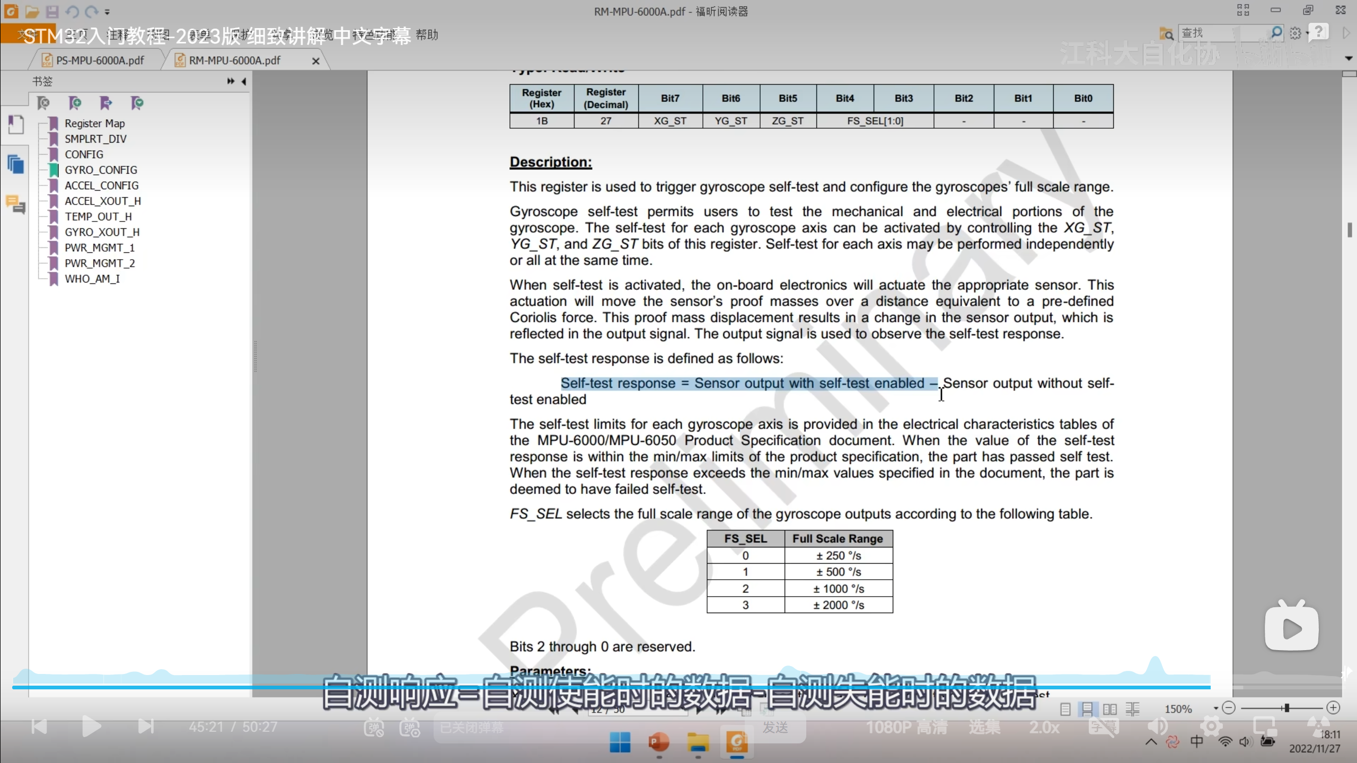Open the page thumbnails side panel icon
1357x763 pixels.
[16, 125]
